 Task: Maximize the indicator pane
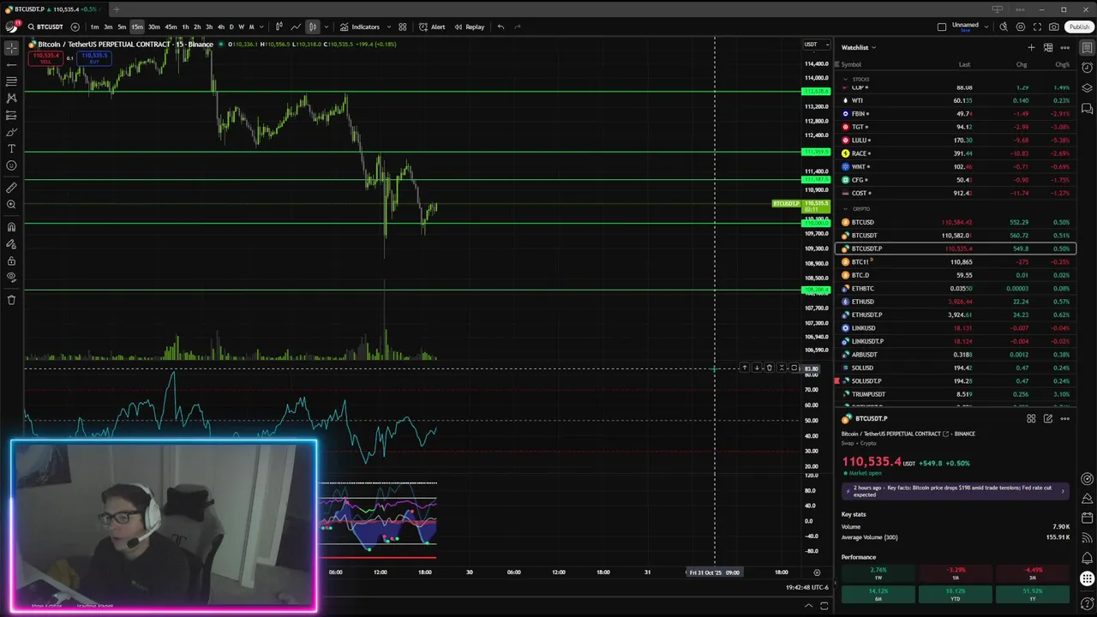tap(794, 368)
